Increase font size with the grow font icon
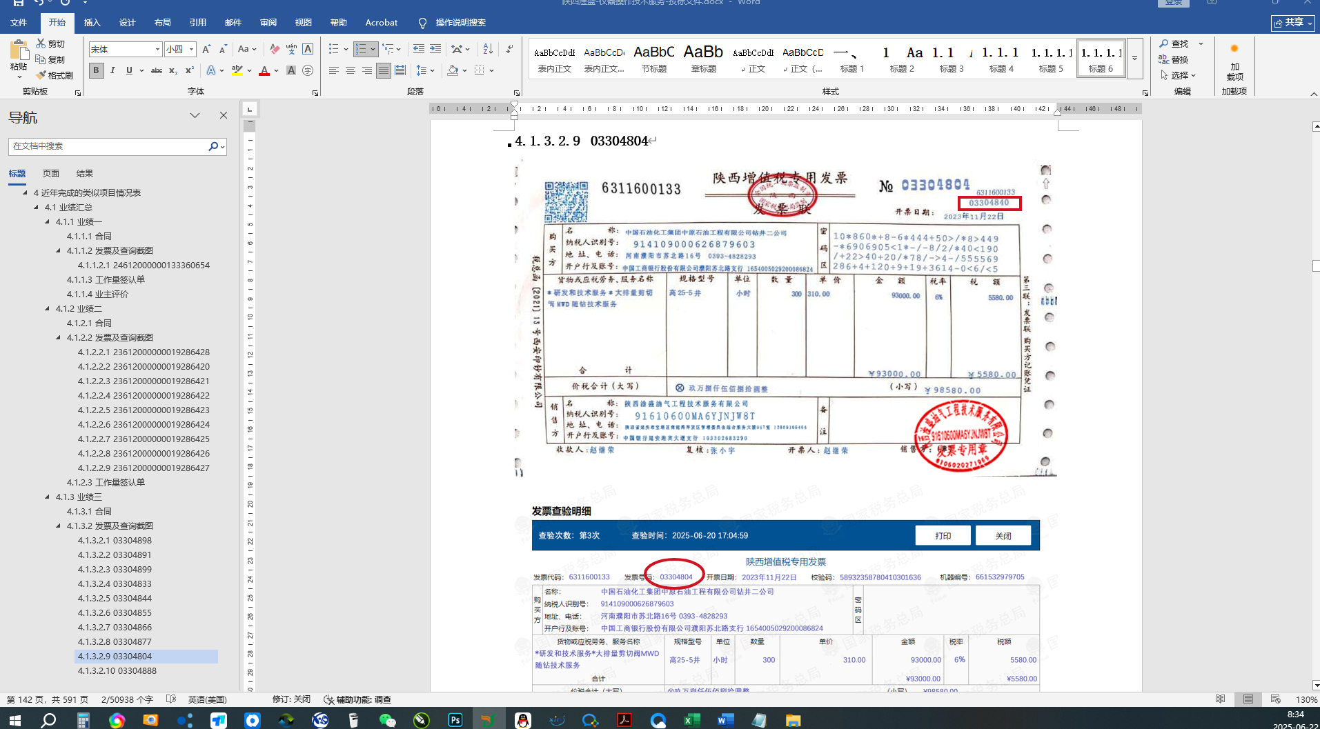Screen dimensions: 1320x729 (206, 49)
